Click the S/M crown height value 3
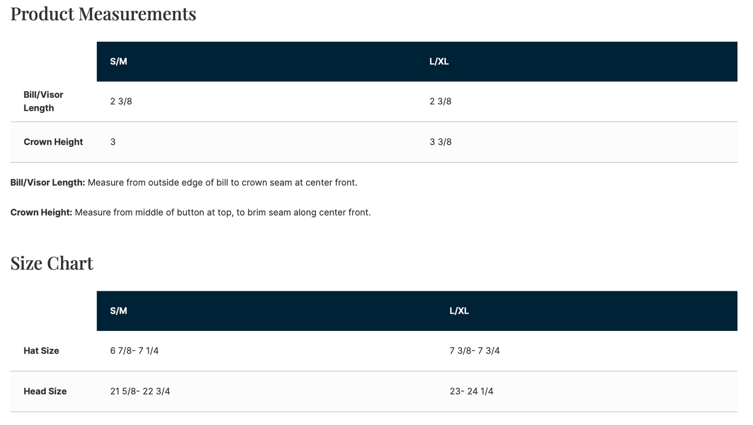 tap(113, 142)
